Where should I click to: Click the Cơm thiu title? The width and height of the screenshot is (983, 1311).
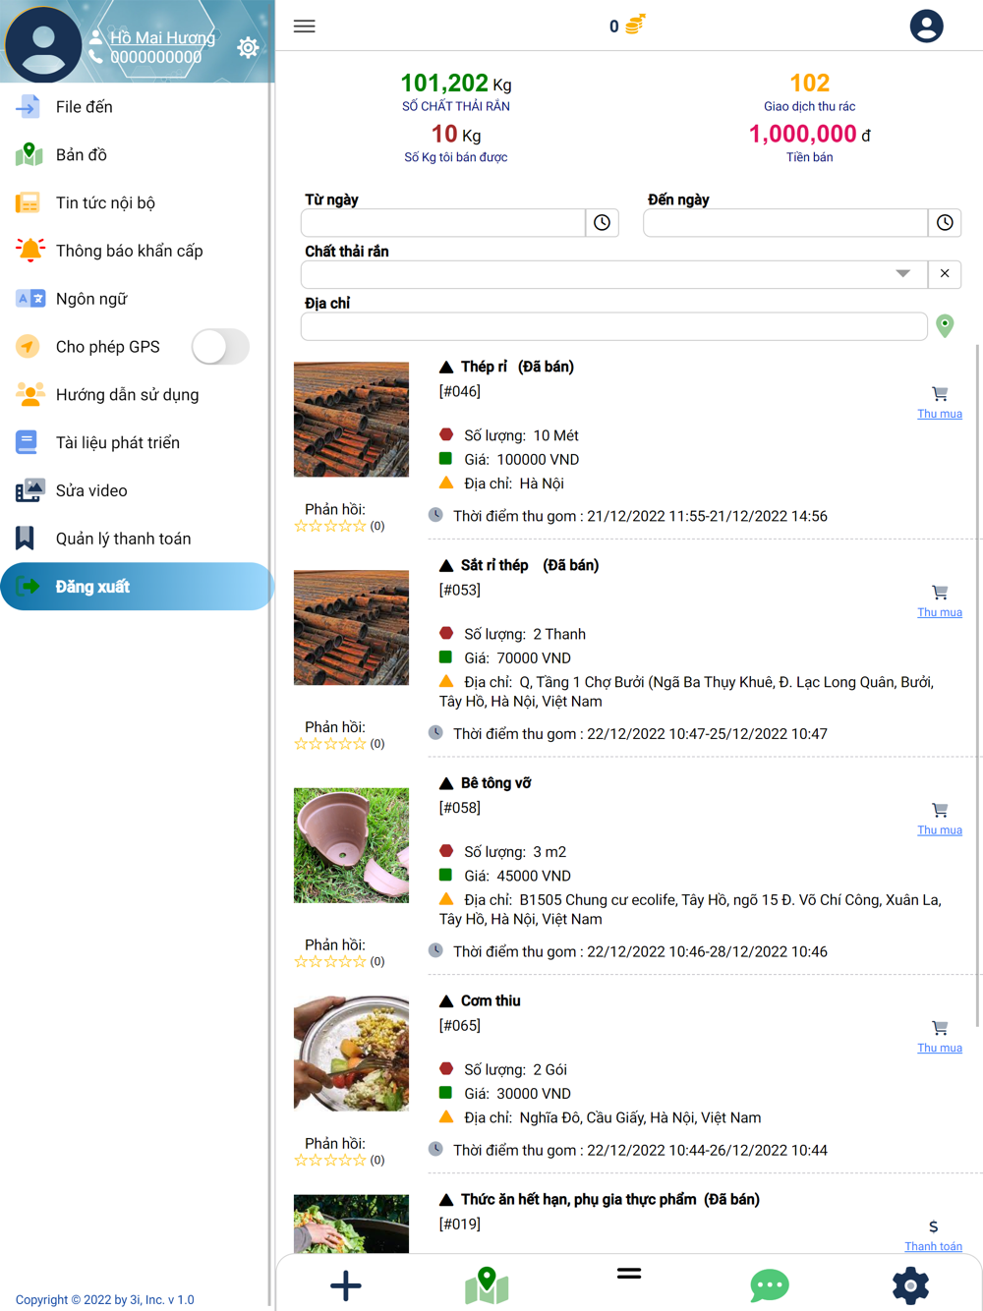tap(491, 1000)
